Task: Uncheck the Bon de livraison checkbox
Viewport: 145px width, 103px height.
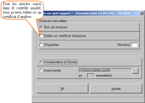Action: pos(41,27)
